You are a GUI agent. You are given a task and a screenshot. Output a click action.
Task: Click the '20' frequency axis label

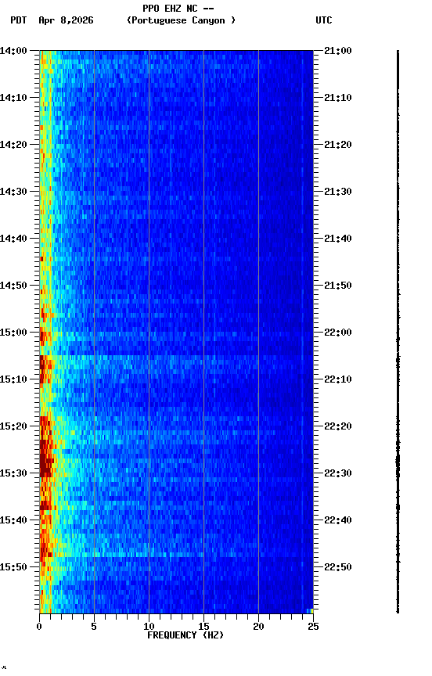pyautogui.click(x=258, y=627)
